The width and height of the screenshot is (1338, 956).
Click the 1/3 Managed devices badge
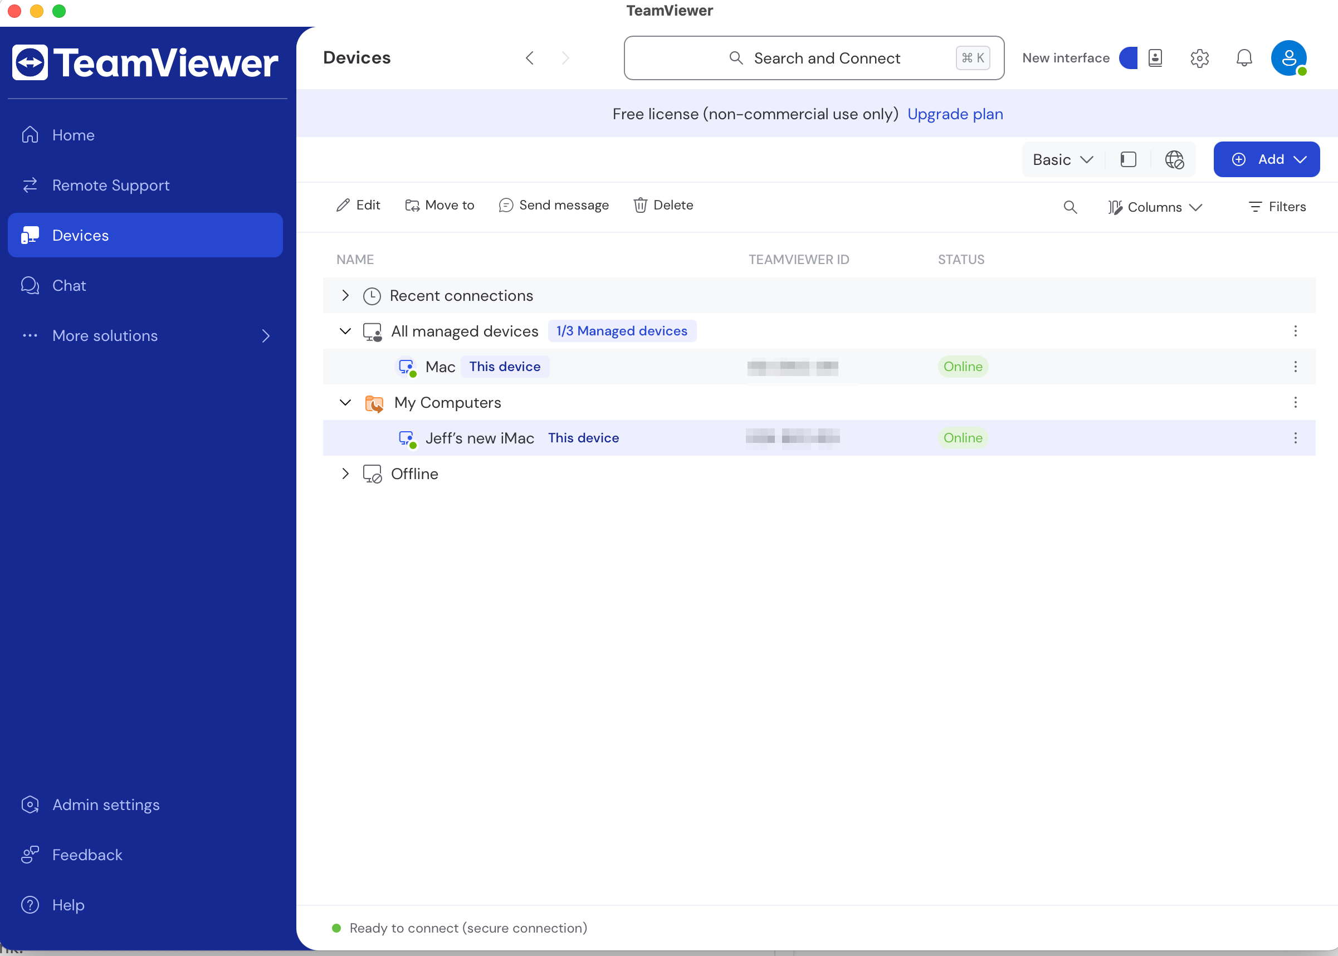[x=622, y=331]
